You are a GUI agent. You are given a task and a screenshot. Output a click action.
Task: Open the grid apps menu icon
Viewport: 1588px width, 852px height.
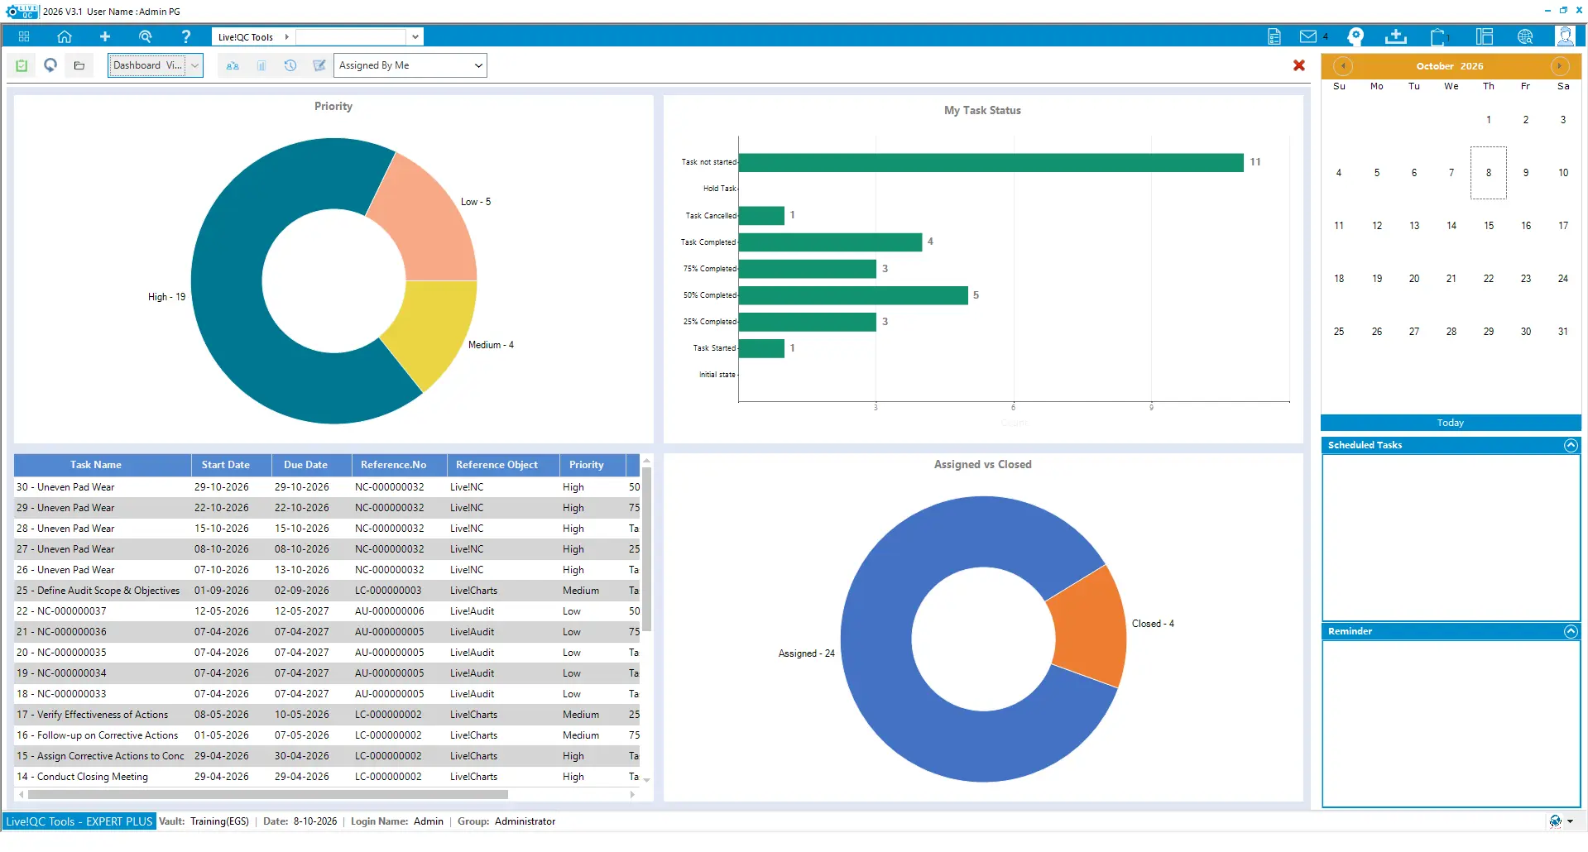24,36
